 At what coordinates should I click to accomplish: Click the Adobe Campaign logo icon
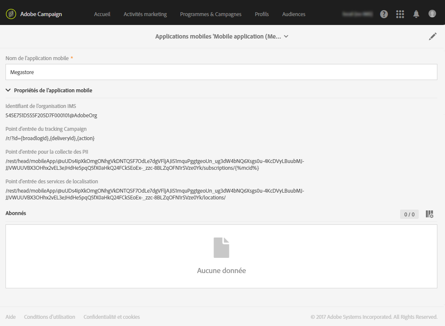coord(11,14)
